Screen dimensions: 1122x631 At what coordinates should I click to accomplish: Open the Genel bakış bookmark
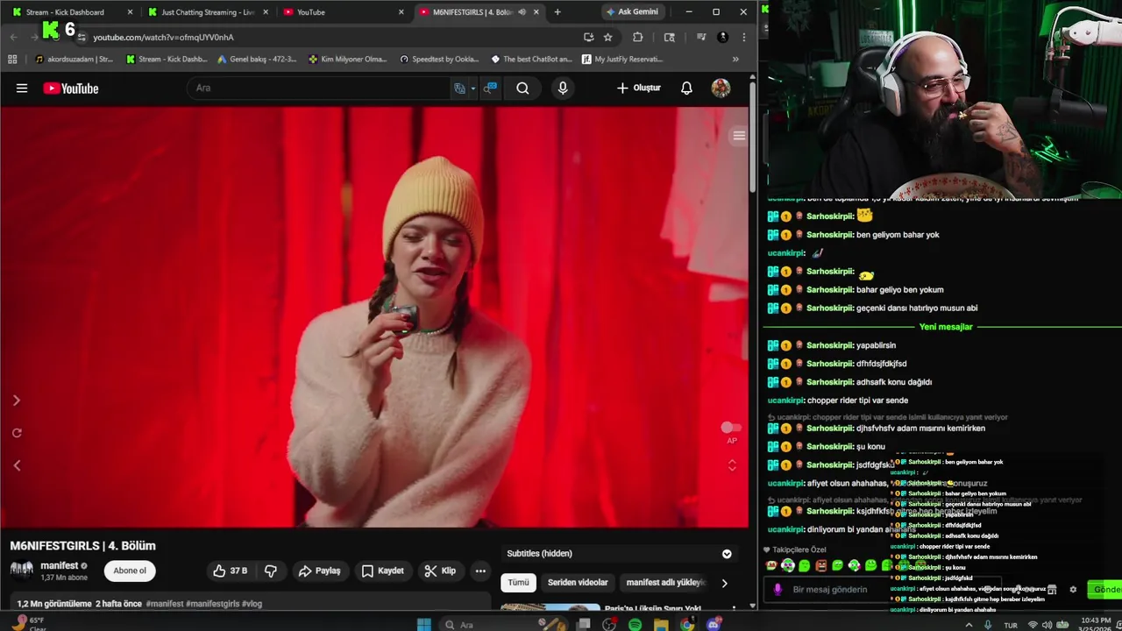[257, 60]
